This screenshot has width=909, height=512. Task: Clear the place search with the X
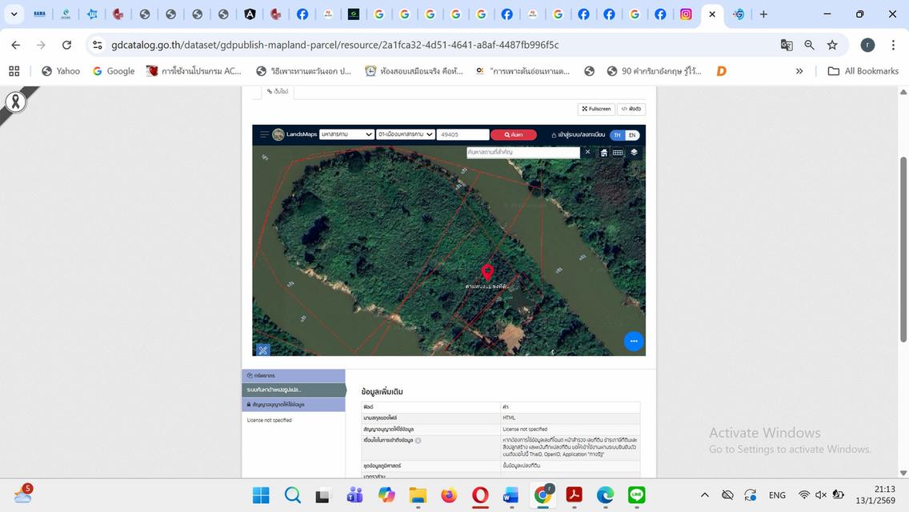tap(587, 152)
